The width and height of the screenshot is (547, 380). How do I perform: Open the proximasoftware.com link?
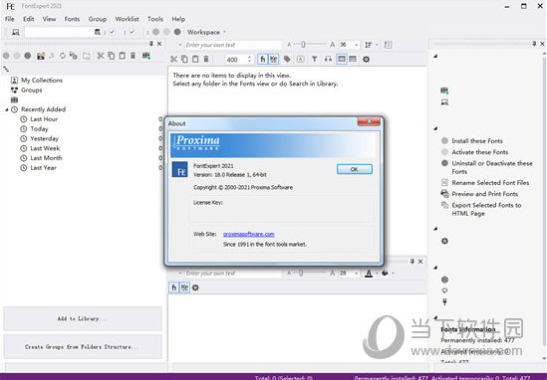coord(248,234)
